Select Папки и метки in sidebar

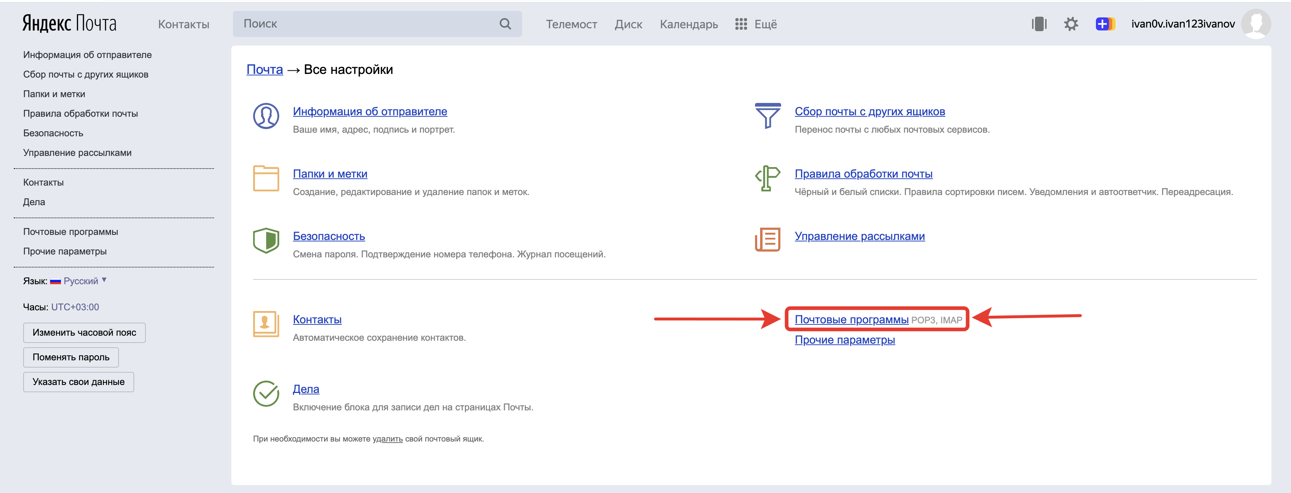coord(54,94)
